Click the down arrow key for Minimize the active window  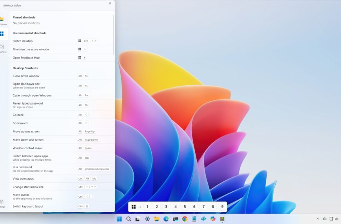(x=85, y=49)
